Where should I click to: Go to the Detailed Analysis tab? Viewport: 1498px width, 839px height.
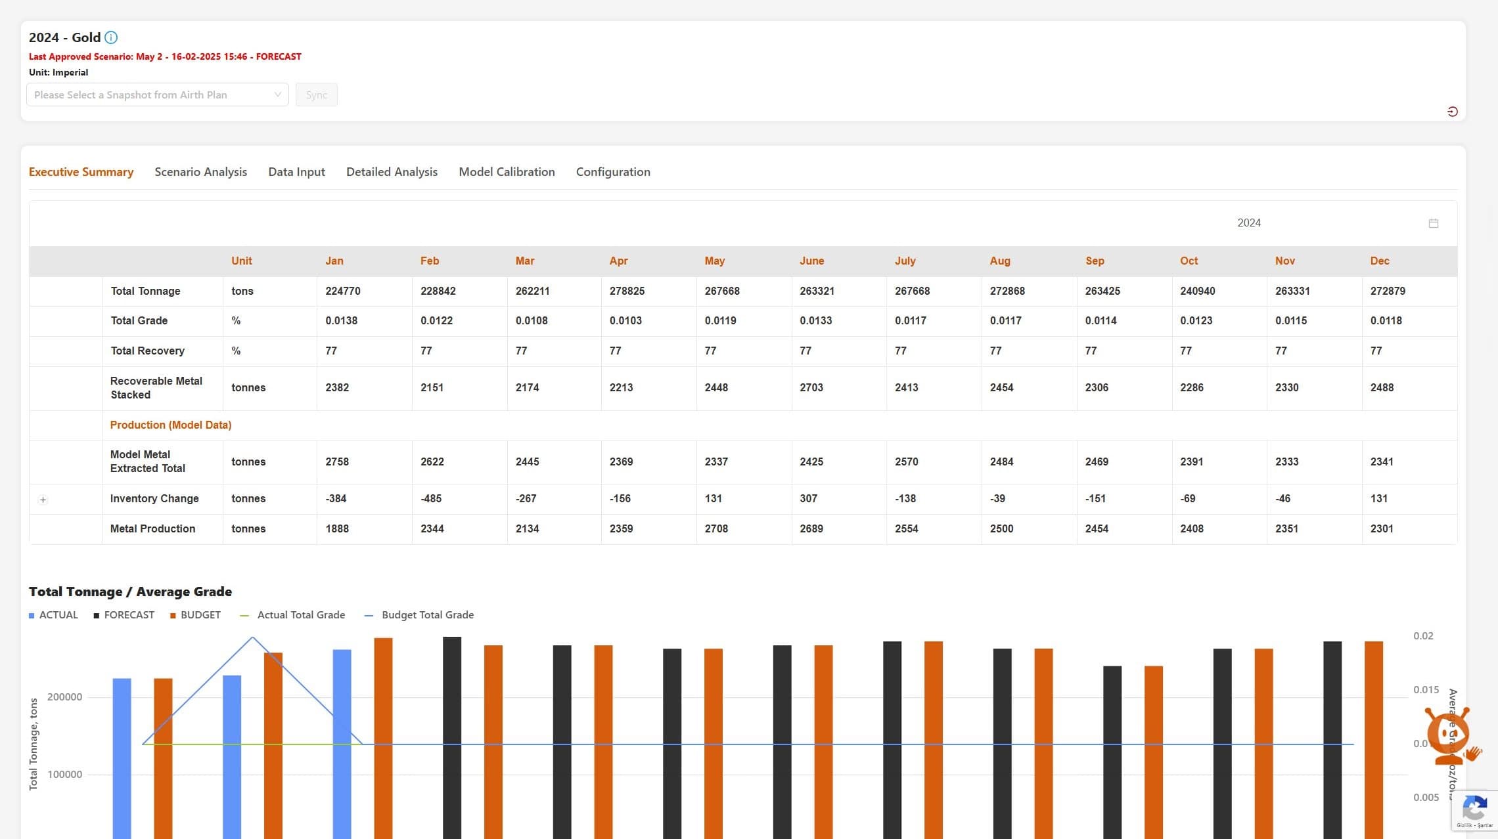pyautogui.click(x=392, y=172)
